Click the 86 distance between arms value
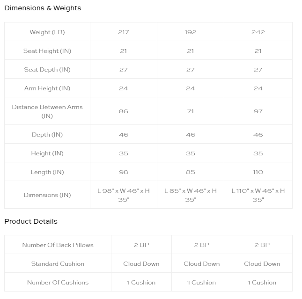The height and width of the screenshot is (299, 302). point(124,111)
